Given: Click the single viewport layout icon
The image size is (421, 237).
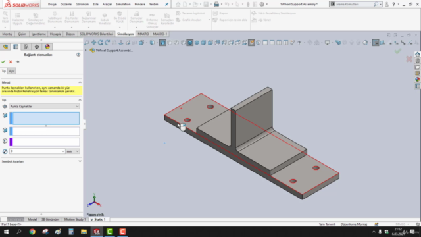Looking at the screenshot, I should (265, 43).
